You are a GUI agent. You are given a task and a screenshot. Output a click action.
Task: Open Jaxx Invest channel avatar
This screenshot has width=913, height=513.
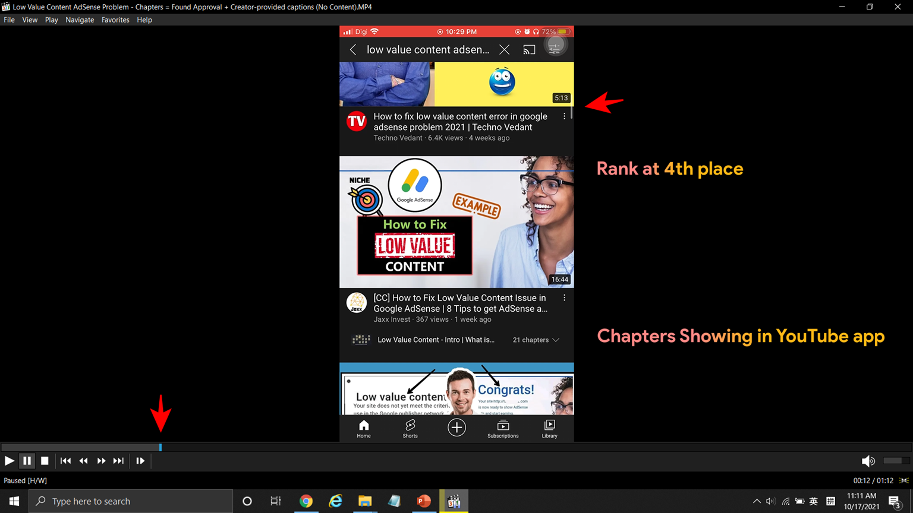(357, 303)
